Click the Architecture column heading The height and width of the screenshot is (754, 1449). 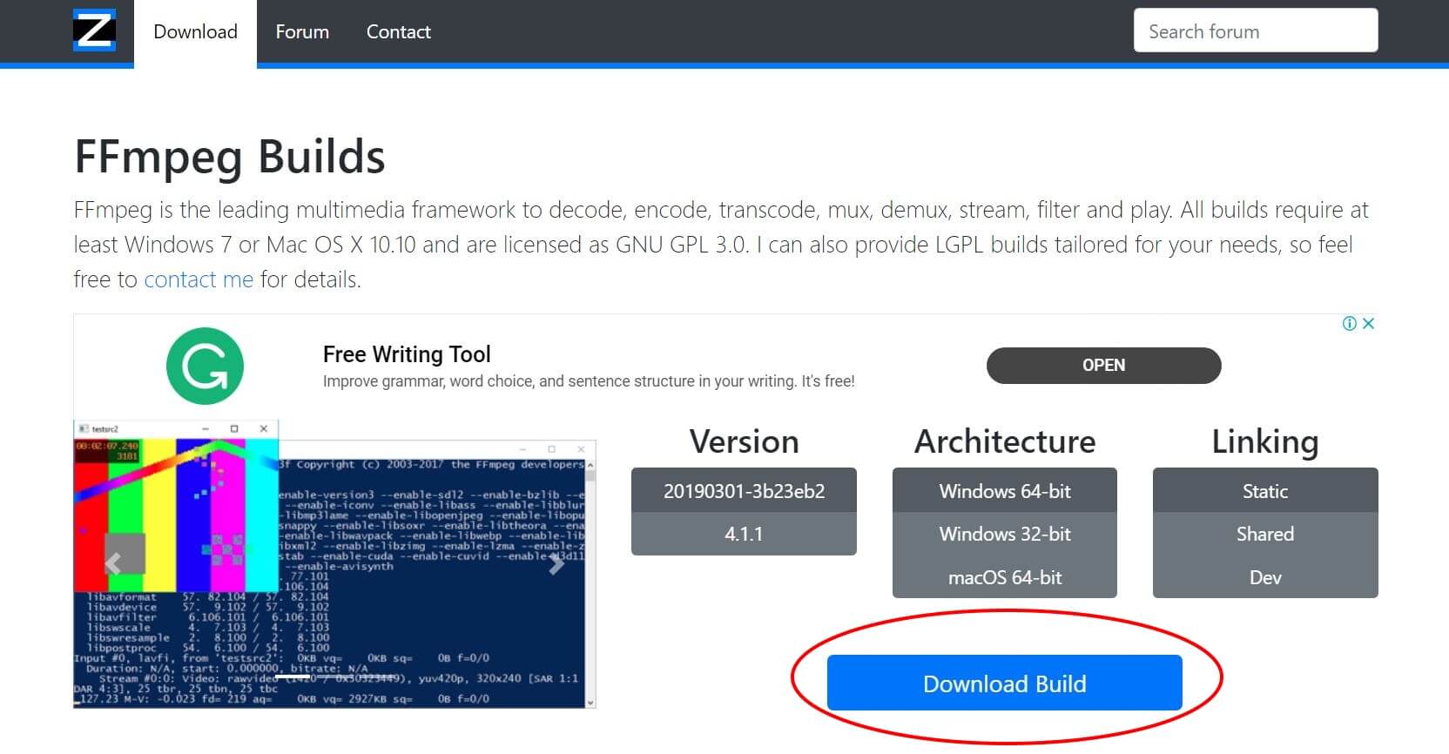click(1005, 441)
